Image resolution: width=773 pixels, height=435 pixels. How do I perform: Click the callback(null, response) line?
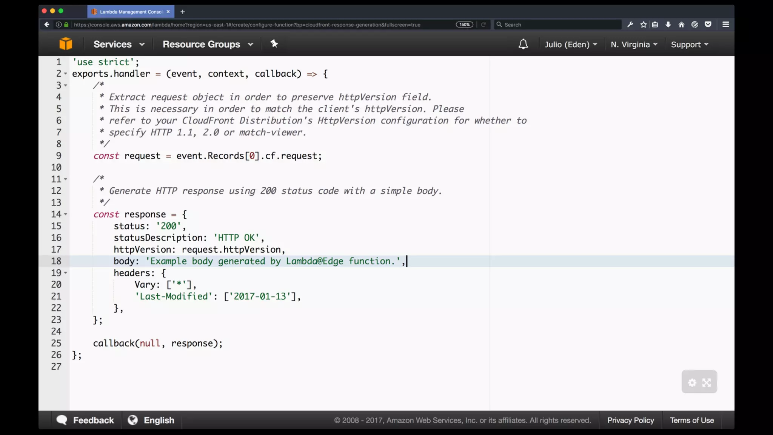tap(158, 343)
